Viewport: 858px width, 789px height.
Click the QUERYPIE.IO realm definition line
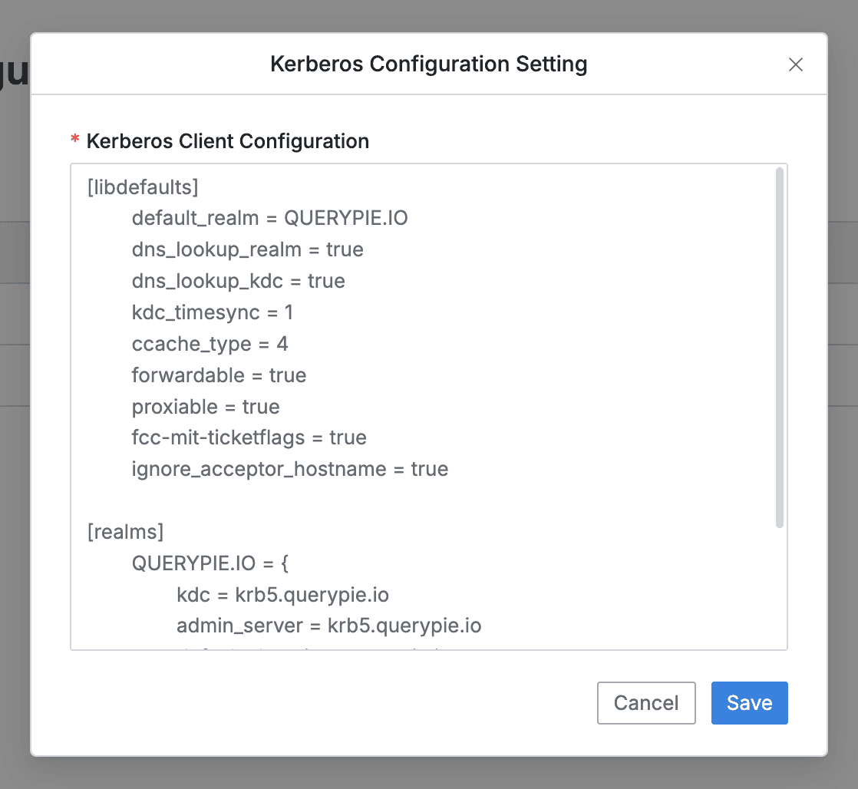click(x=210, y=563)
